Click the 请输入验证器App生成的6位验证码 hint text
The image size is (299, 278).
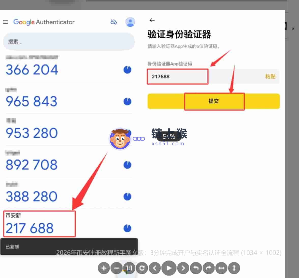point(184,46)
